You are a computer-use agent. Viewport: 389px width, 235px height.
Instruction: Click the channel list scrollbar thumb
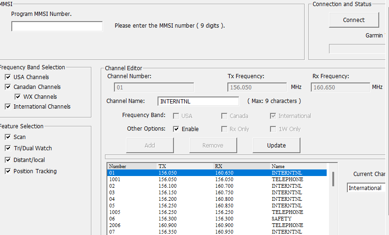333,179
